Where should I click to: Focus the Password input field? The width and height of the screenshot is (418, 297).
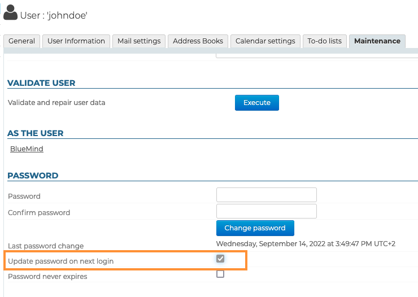pyautogui.click(x=266, y=195)
